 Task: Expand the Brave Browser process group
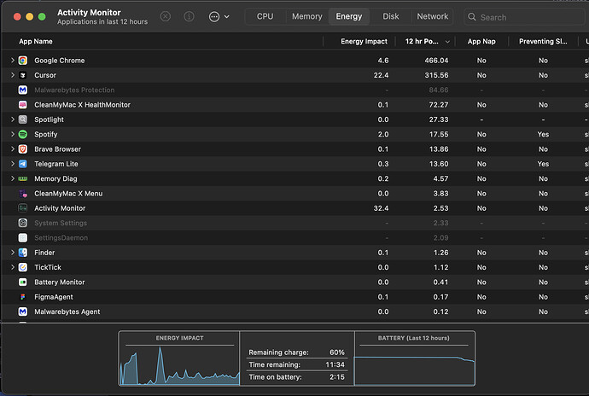pyautogui.click(x=13, y=149)
